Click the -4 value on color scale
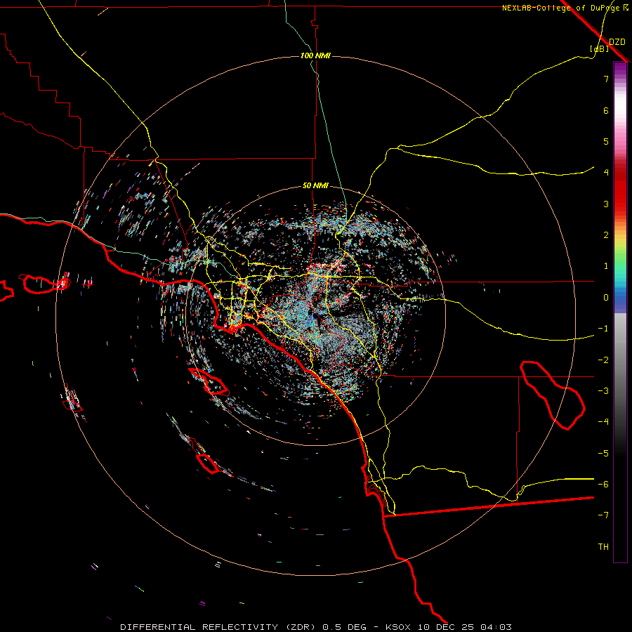The width and height of the screenshot is (632, 632). click(603, 422)
